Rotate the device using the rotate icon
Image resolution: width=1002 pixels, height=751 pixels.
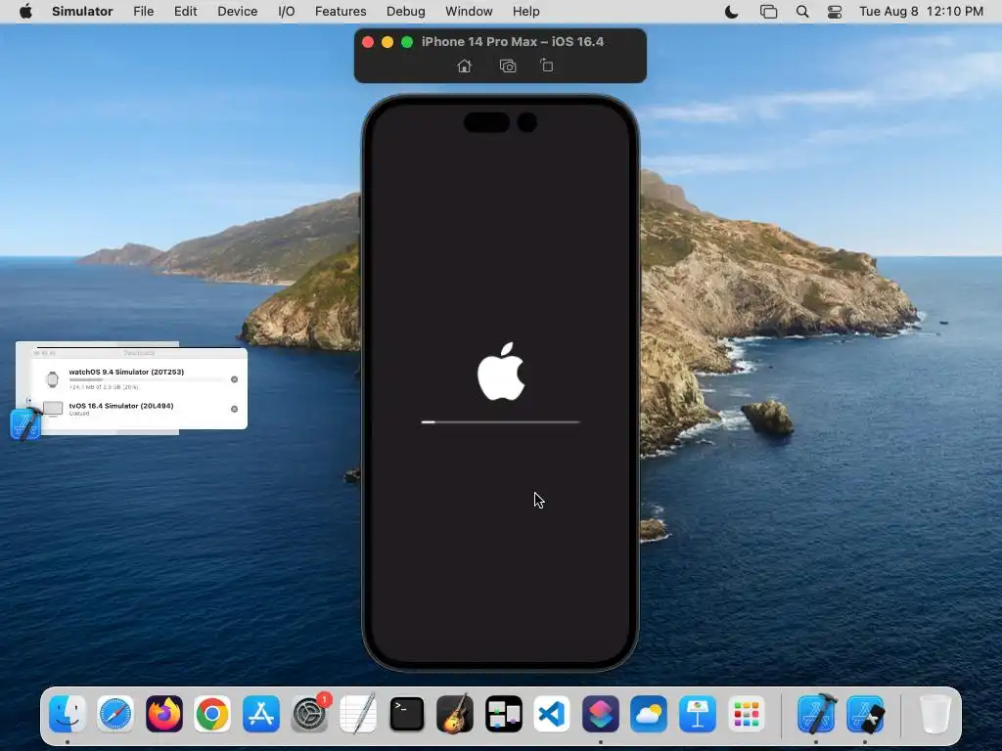(546, 66)
